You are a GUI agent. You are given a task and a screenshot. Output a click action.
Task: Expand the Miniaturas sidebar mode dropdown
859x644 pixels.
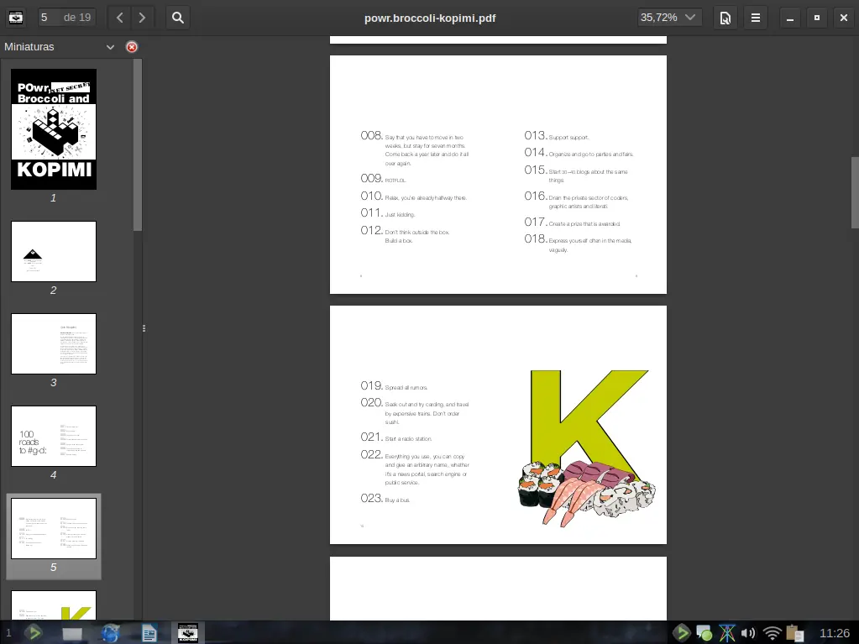pyautogui.click(x=110, y=47)
